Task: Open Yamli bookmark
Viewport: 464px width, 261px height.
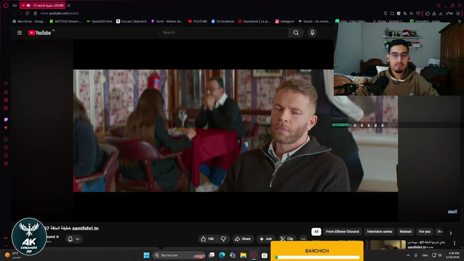Action: pos(167,21)
